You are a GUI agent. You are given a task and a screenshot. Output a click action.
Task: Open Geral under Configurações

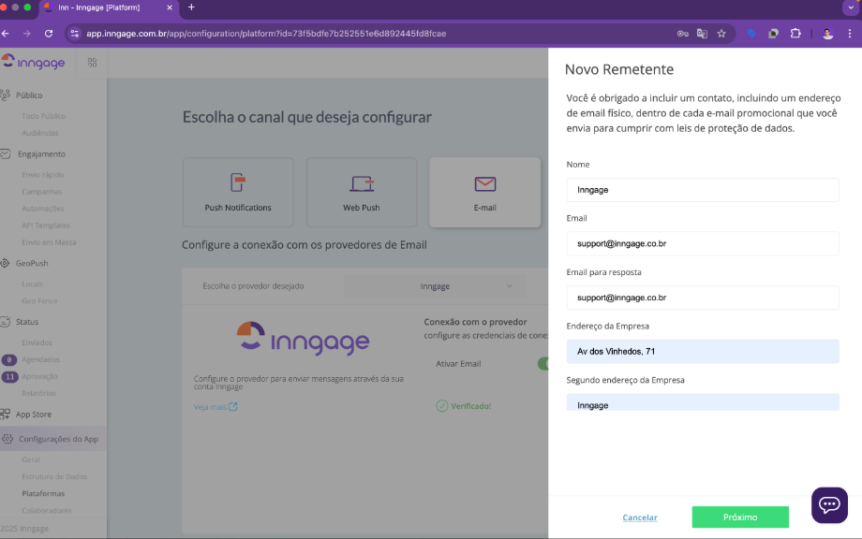[x=31, y=459]
